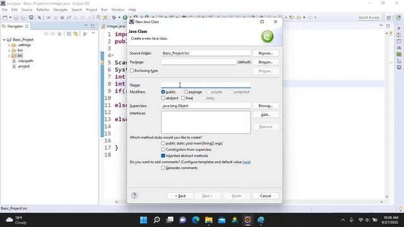Click the Collapse All icon in Navigator
Viewport: 404px width, 227px height.
[69, 33]
